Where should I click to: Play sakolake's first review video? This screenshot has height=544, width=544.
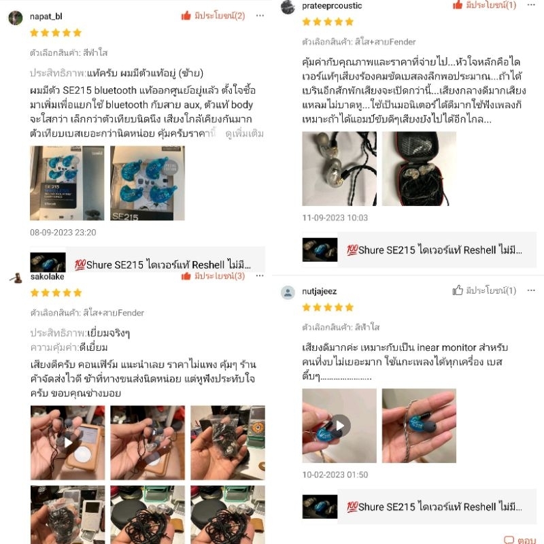coord(67,443)
